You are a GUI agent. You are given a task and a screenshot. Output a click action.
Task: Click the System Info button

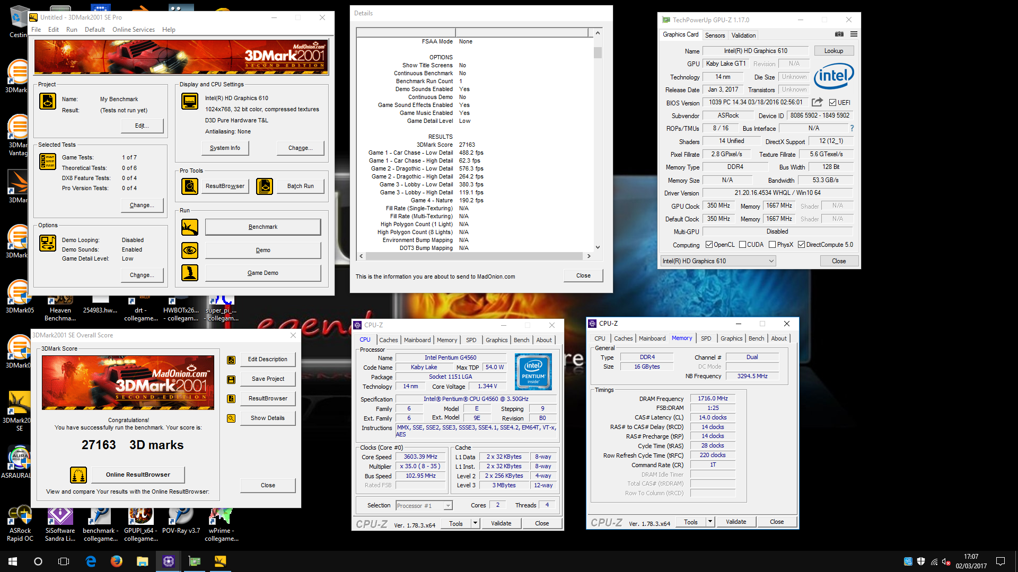tap(225, 148)
